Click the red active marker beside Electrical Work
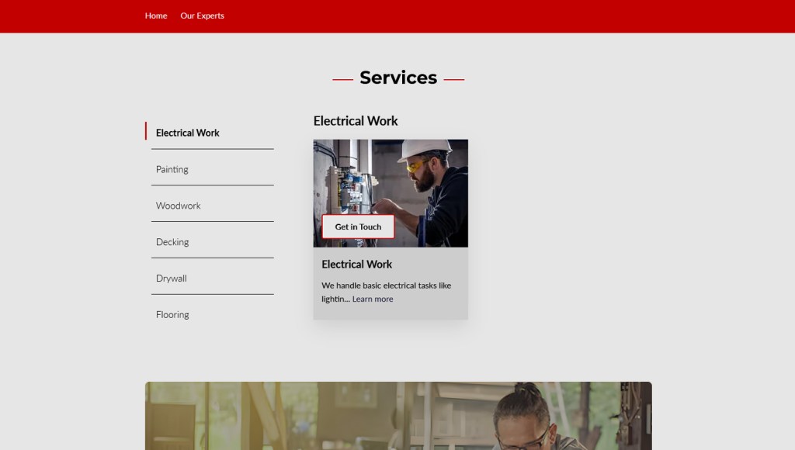 coord(146,131)
